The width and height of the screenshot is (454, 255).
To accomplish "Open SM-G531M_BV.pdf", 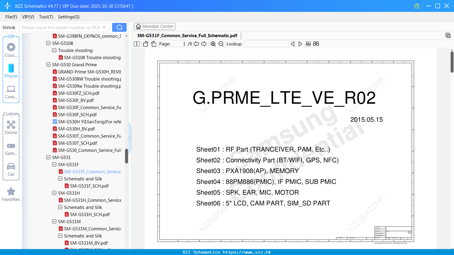I will click(86, 243).
